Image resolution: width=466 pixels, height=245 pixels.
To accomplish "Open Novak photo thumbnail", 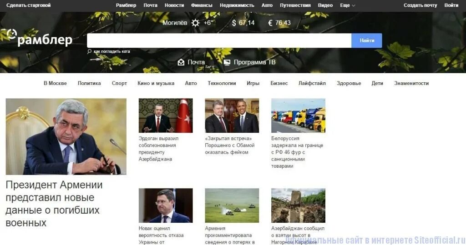I will pyautogui.click(x=166, y=205).
